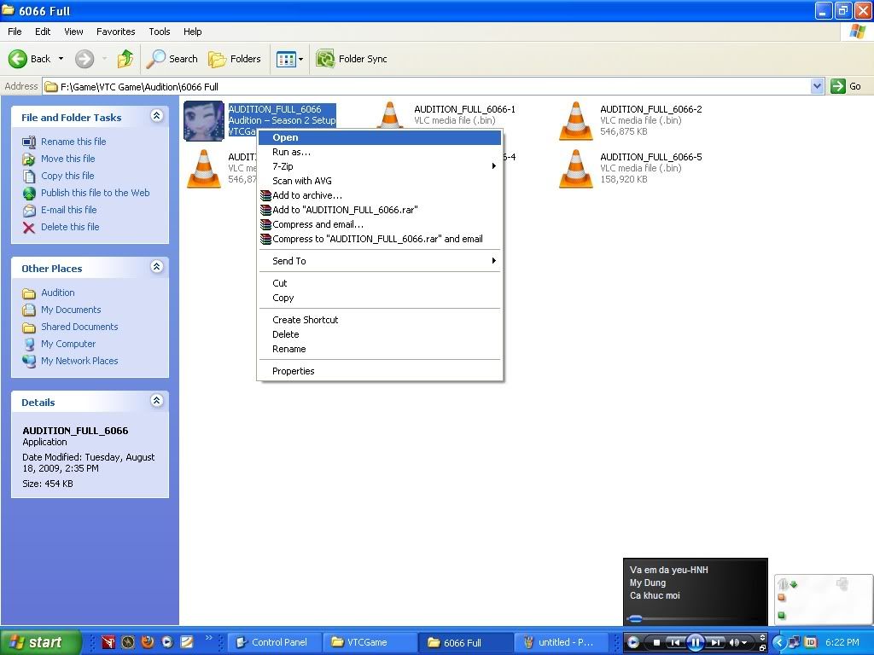Open Properties from the context menu
Screen dimensions: 874x655
click(x=380, y=372)
